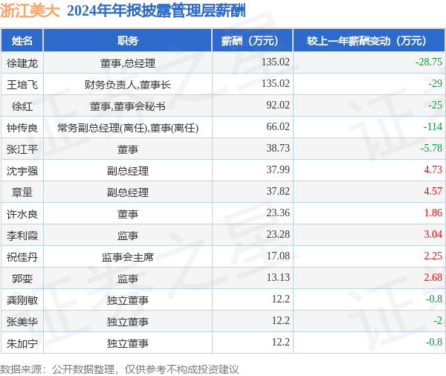
Task: Click the name 祝佳丹
Action: pos(22,257)
